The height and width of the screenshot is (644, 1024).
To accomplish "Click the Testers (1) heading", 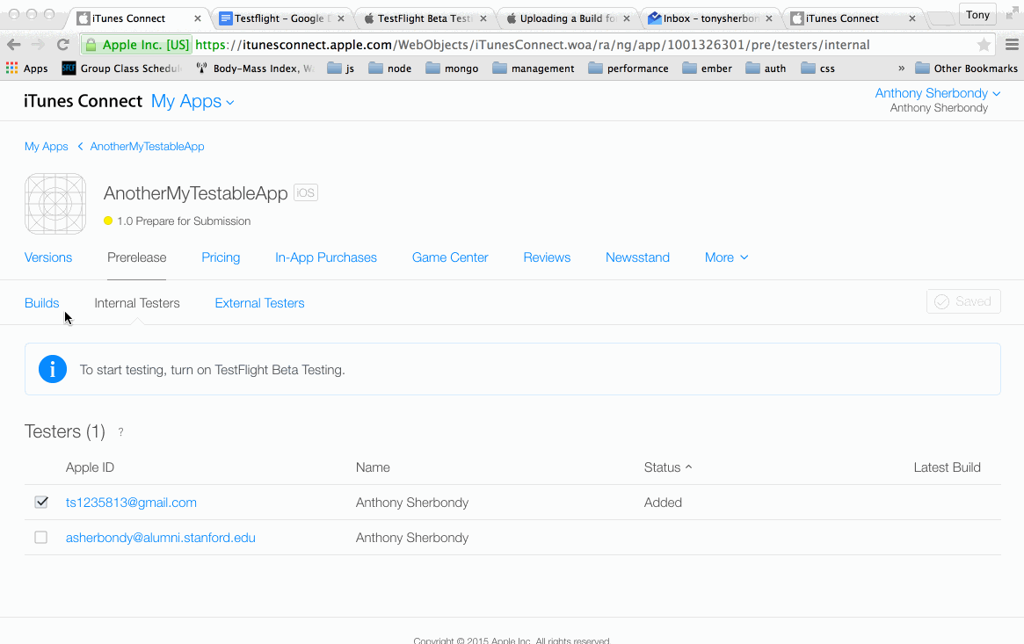I will pos(65,431).
